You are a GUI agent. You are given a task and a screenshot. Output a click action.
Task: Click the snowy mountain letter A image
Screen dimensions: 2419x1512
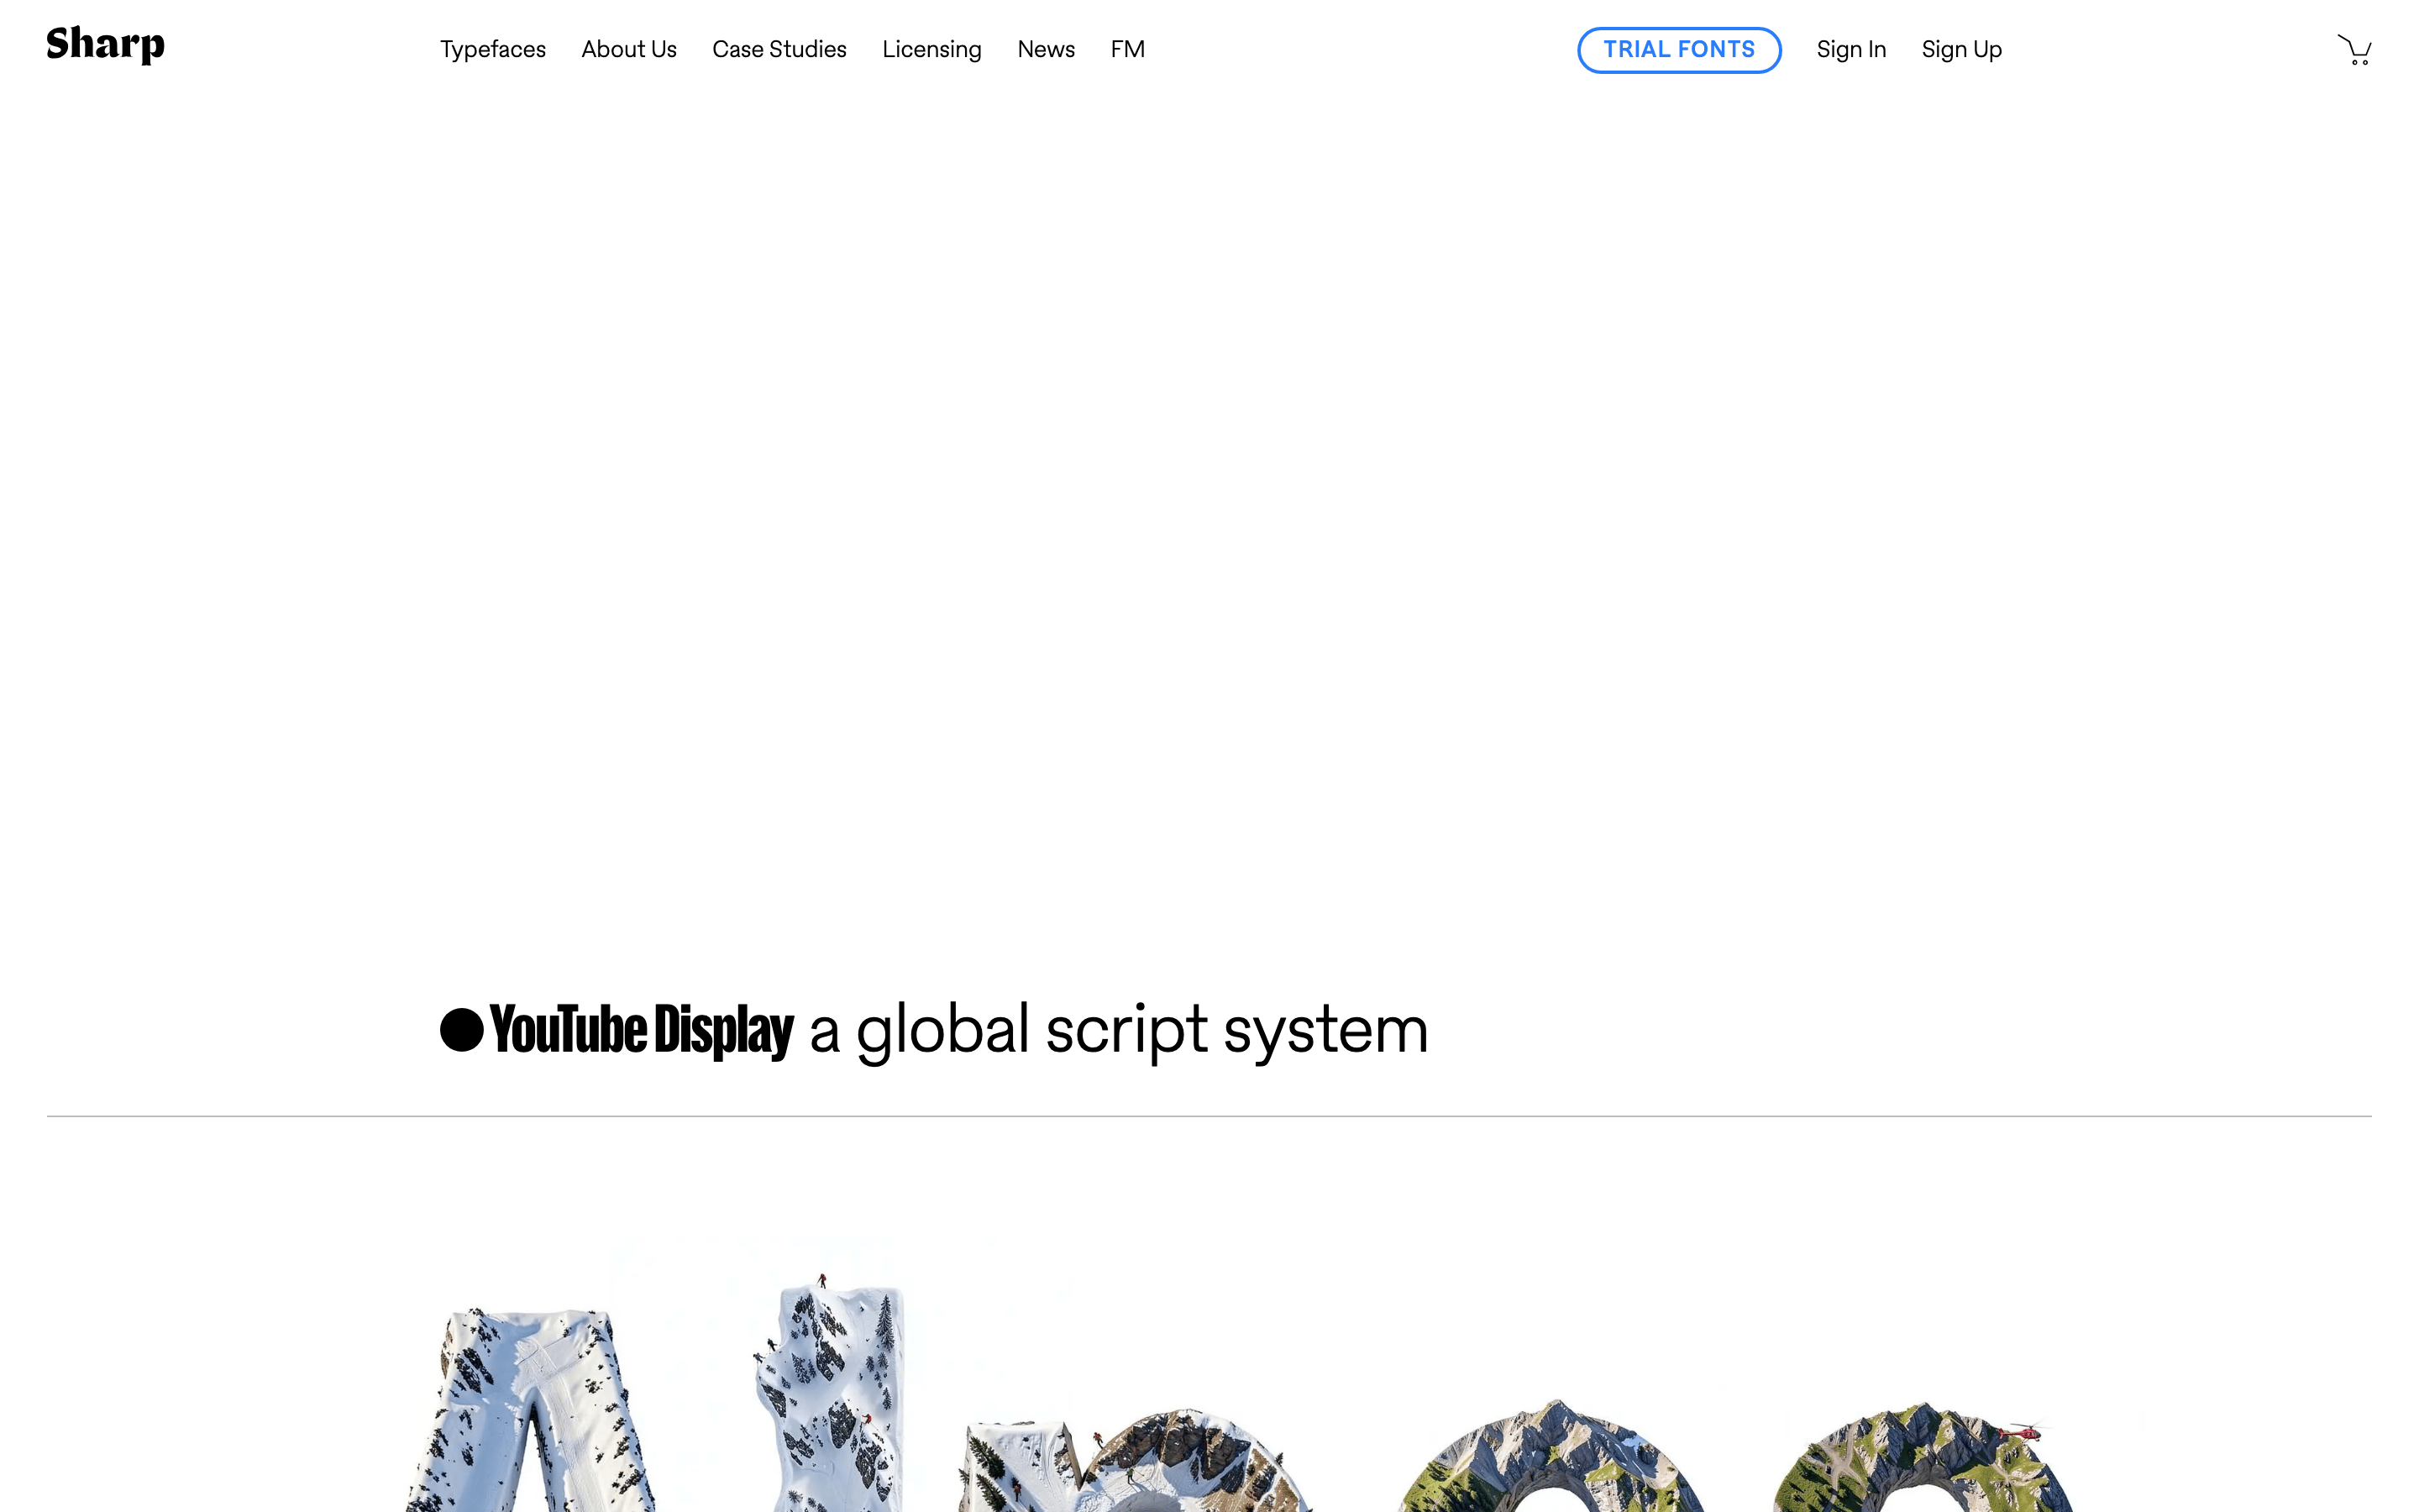(x=530, y=1410)
